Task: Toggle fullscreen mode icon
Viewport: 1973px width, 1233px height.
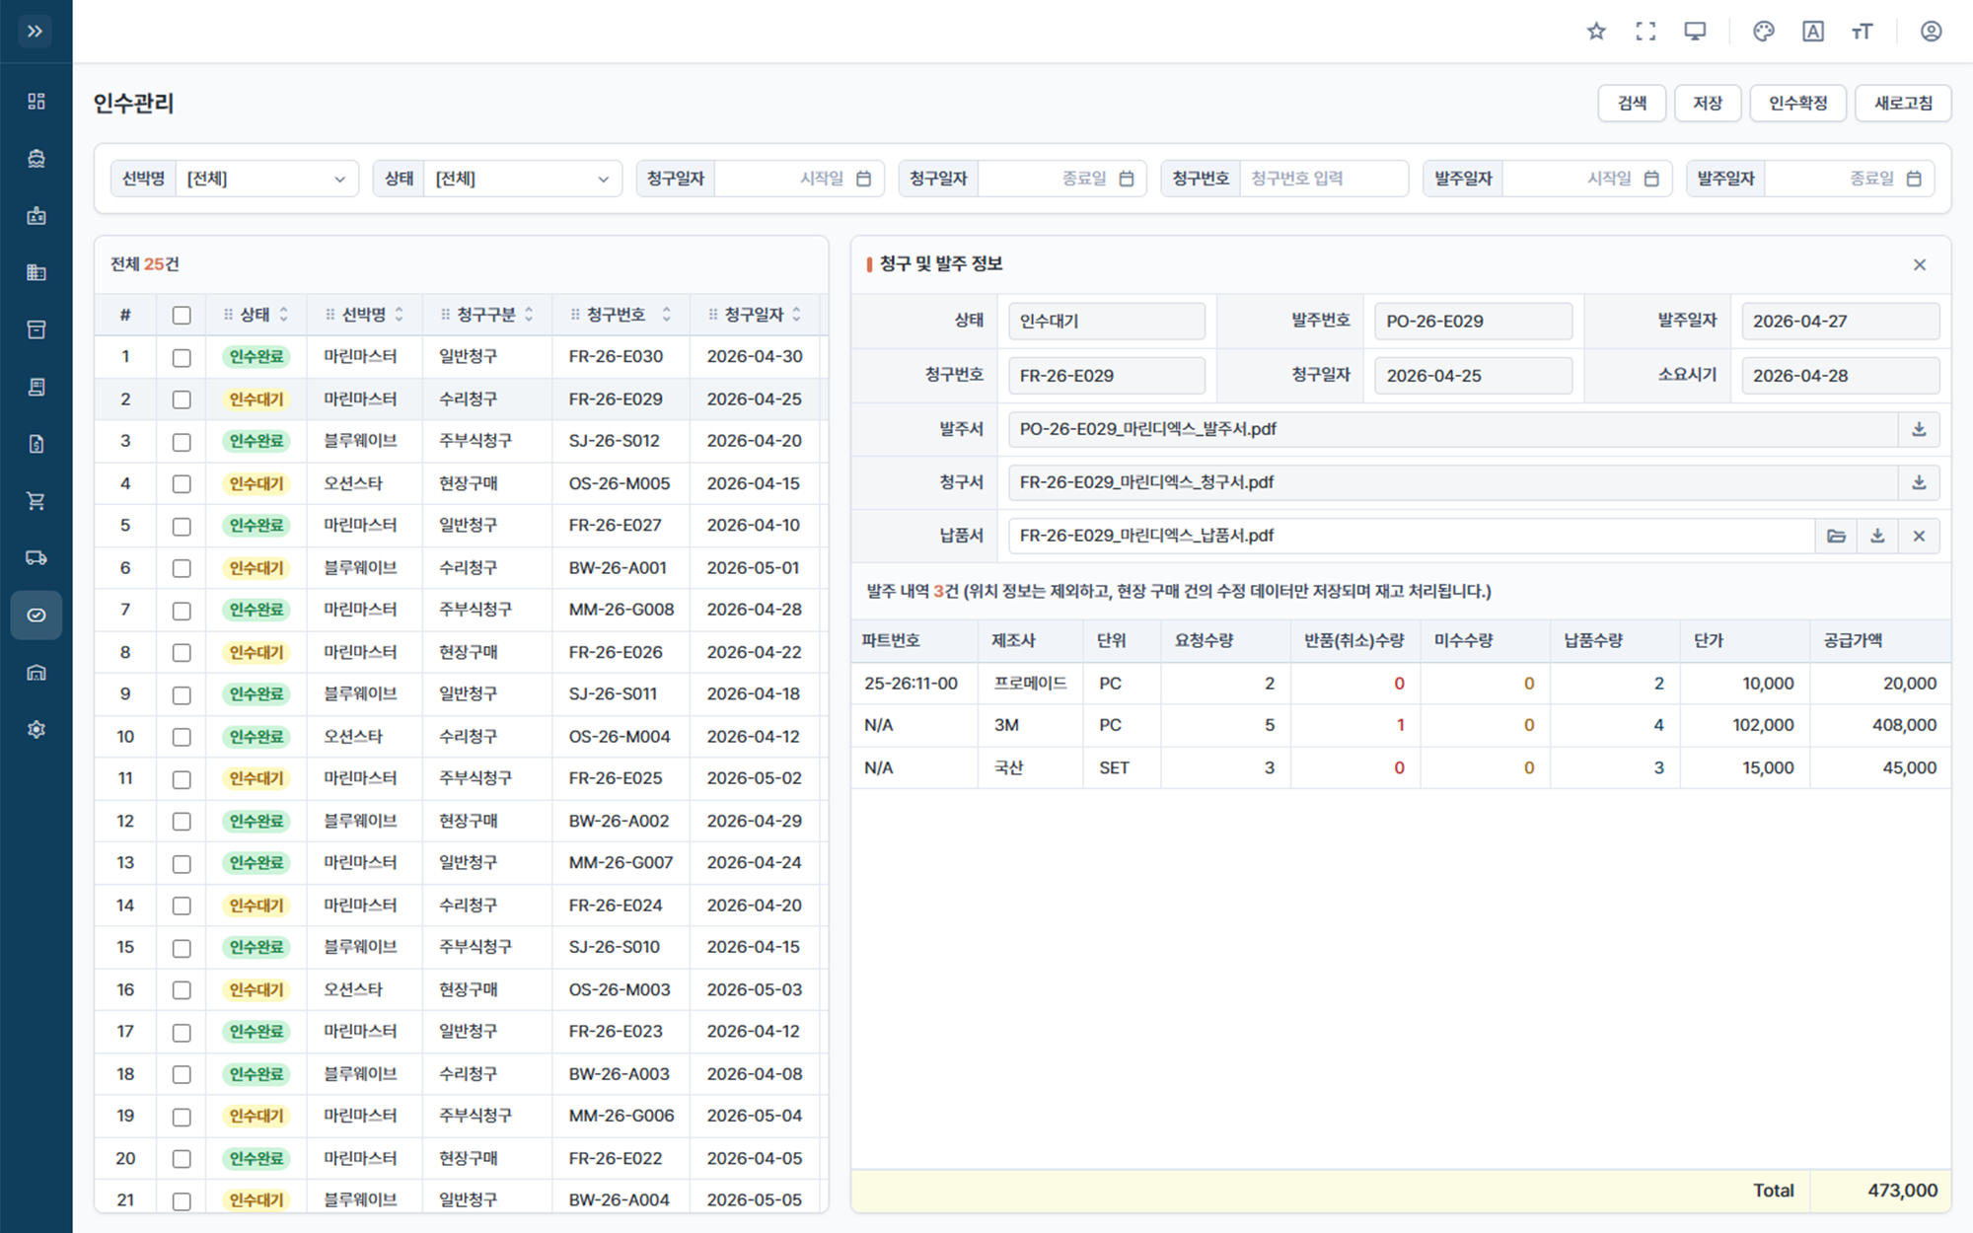Action: click(1645, 32)
